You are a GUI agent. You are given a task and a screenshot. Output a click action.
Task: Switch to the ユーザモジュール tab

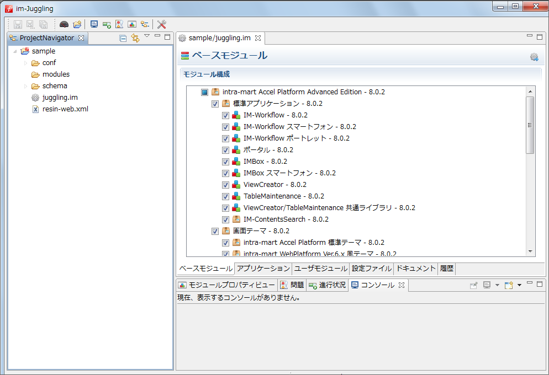click(x=321, y=269)
